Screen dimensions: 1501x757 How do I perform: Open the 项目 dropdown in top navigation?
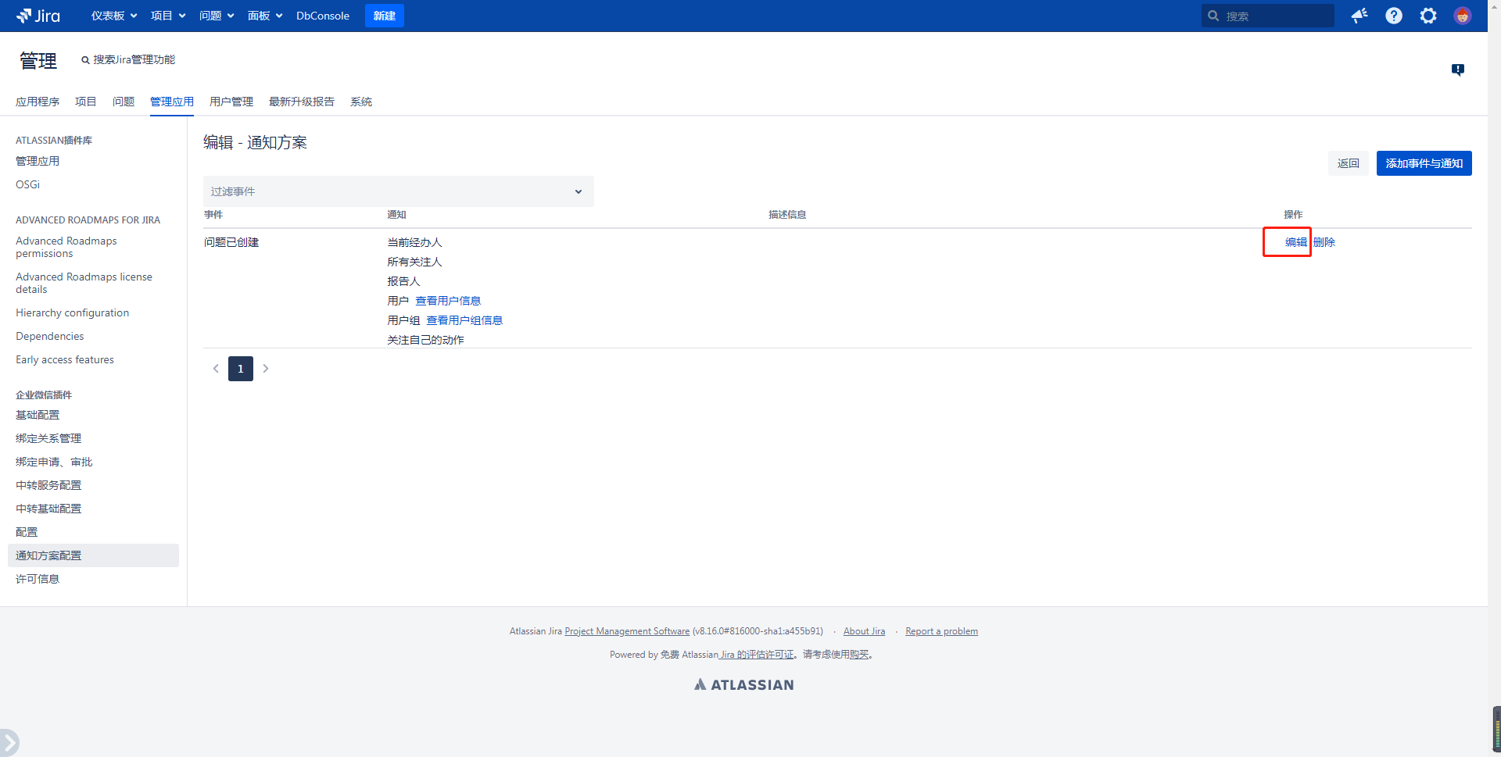(x=168, y=16)
